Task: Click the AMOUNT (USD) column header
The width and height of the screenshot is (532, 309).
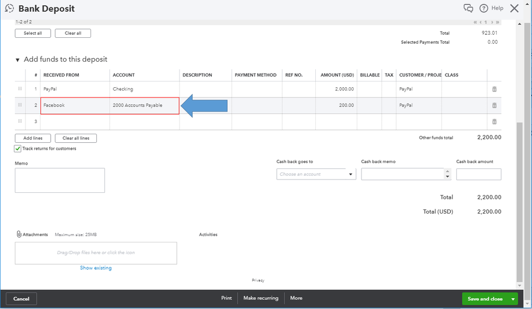Action: (337, 75)
